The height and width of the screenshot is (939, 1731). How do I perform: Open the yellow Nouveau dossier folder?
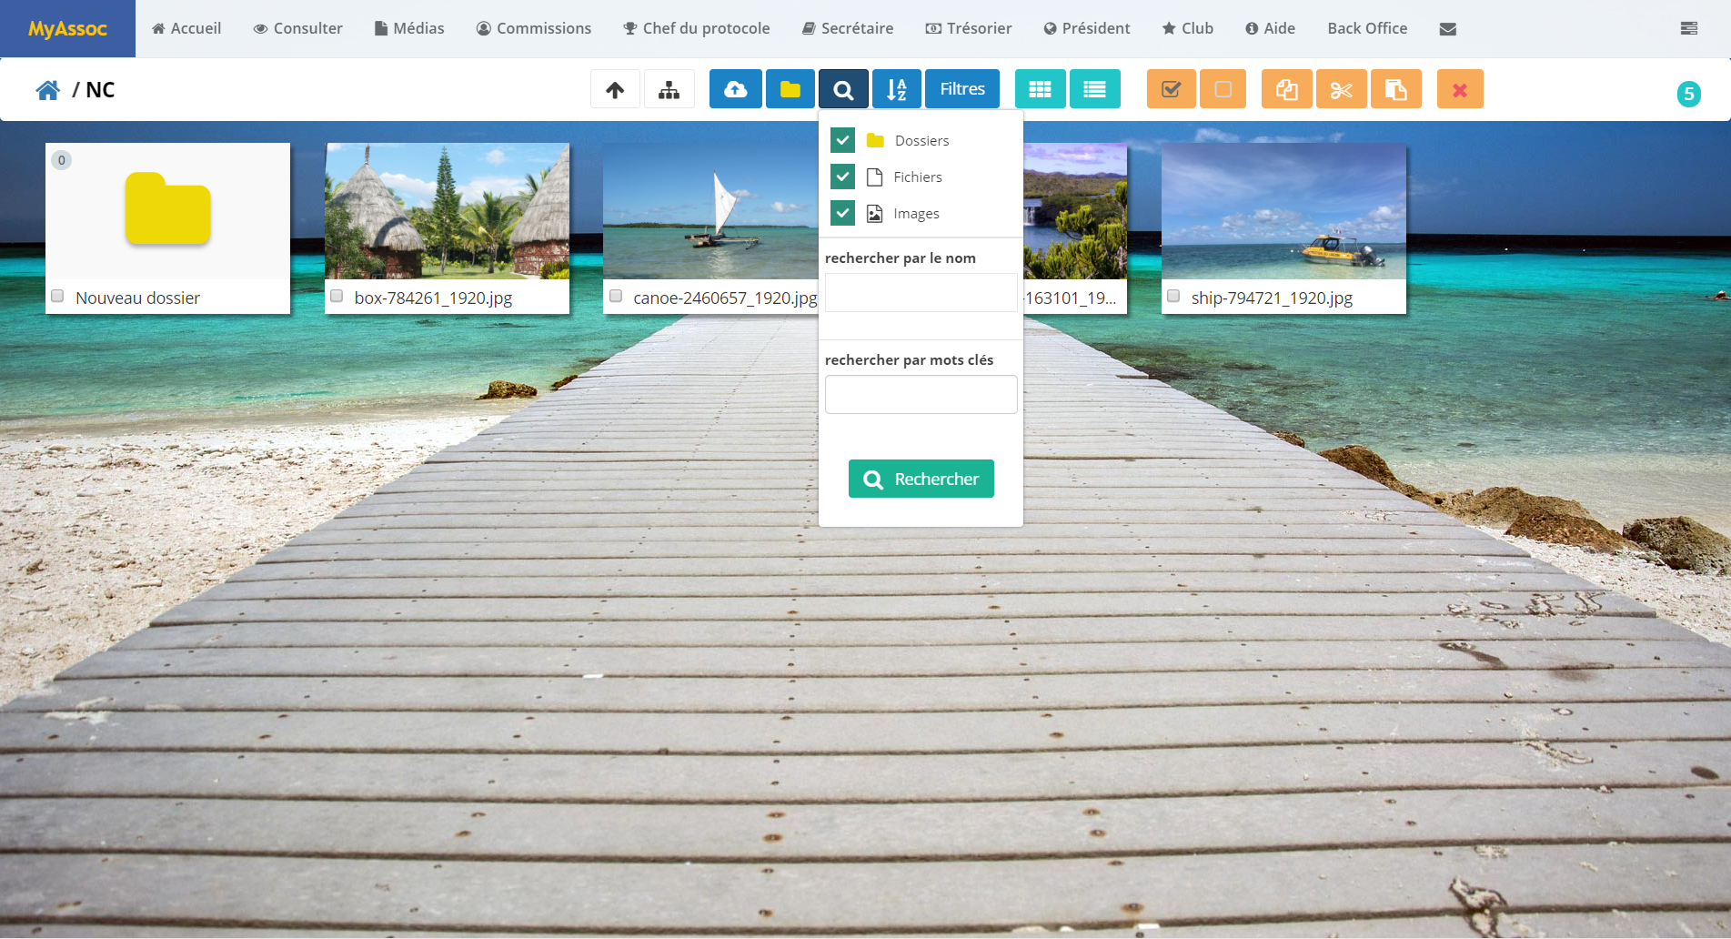point(168,209)
